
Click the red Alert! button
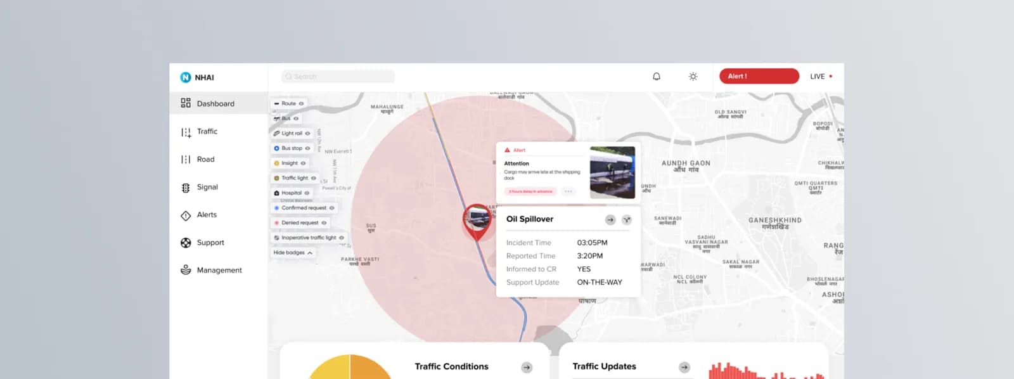[759, 76]
